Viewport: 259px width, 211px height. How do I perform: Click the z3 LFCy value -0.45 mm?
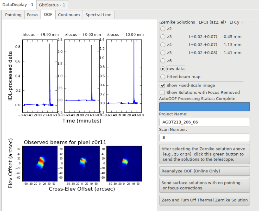click(x=232, y=37)
